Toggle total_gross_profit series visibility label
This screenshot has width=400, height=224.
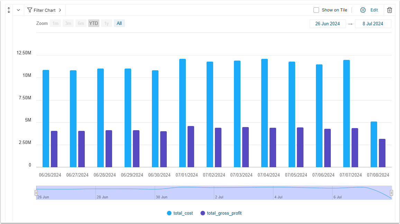pyautogui.click(x=224, y=213)
